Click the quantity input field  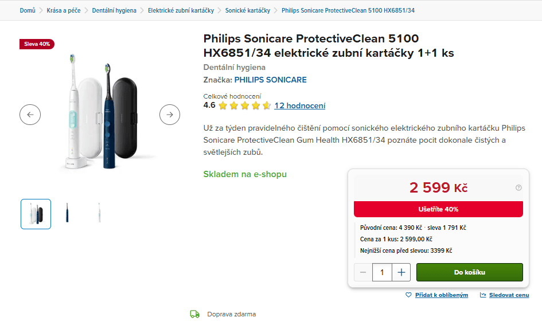click(x=382, y=272)
